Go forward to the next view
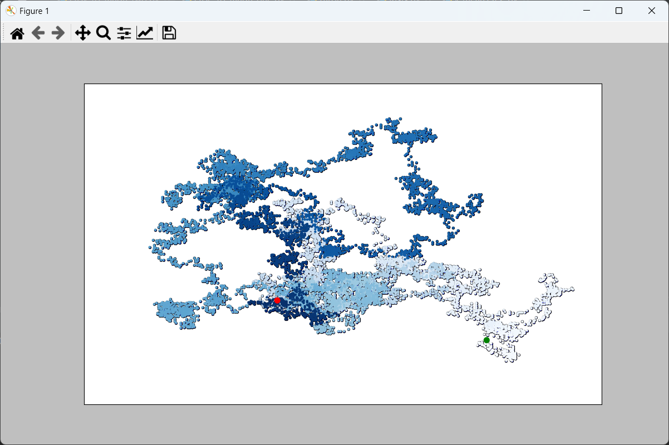 point(58,33)
